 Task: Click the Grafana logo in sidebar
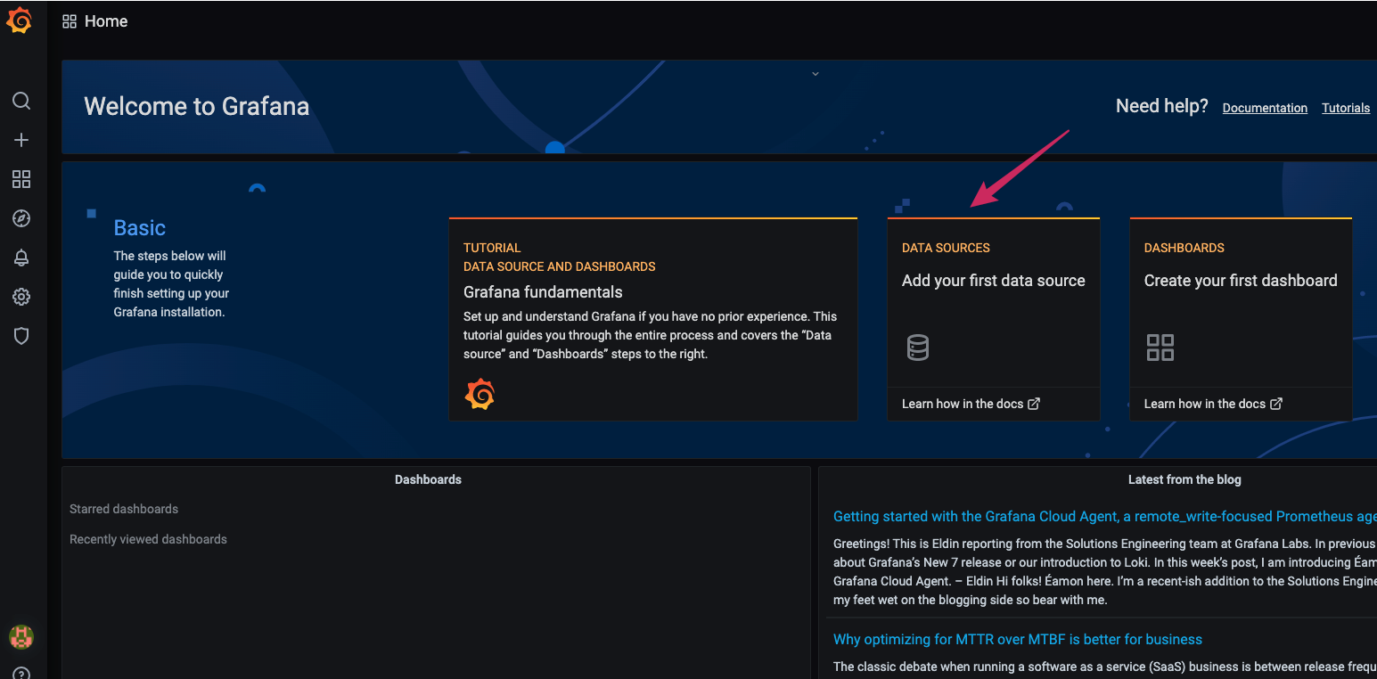20,20
